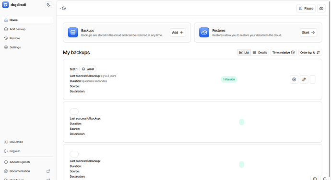Edit test 1 backup with the pencil icon

coord(304,79)
